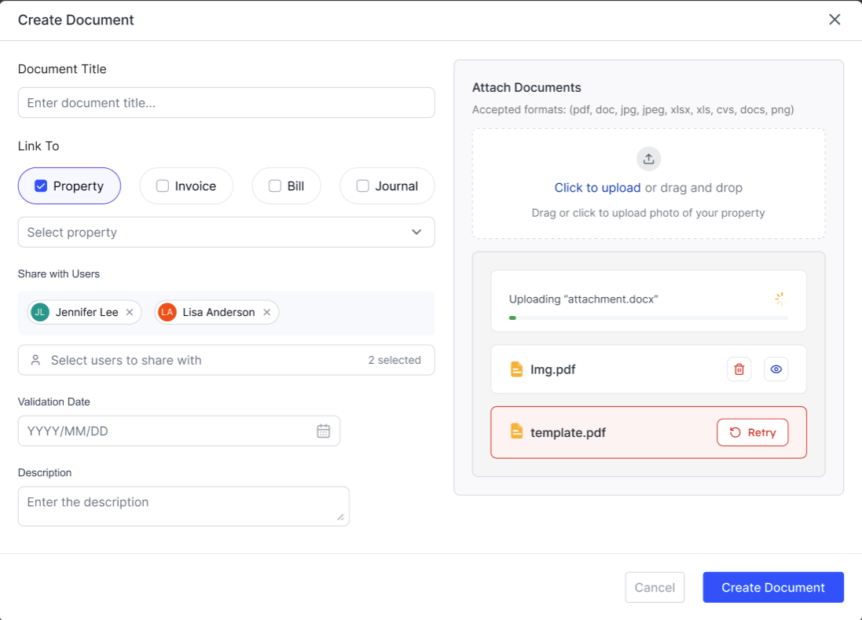Screen dimensions: 862x620
Task: Enable the Bill link option
Action: point(275,186)
